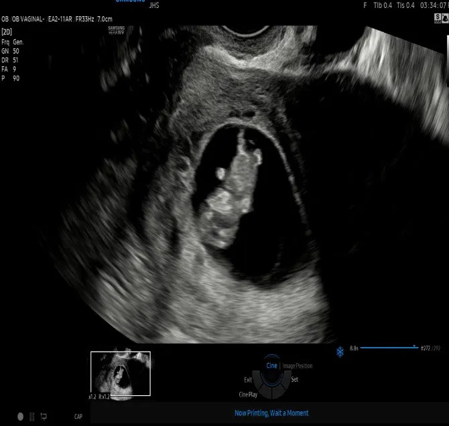Click the #272 frame counter
449x426 pixels.
pyautogui.click(x=426, y=348)
